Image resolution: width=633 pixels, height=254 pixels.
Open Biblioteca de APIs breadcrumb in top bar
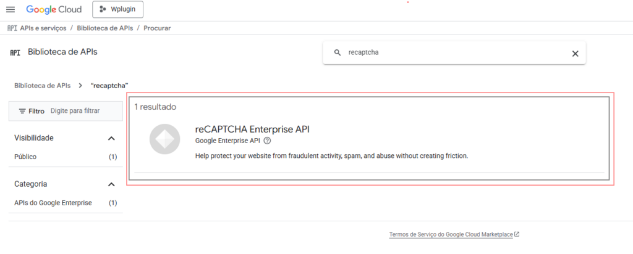coord(104,28)
